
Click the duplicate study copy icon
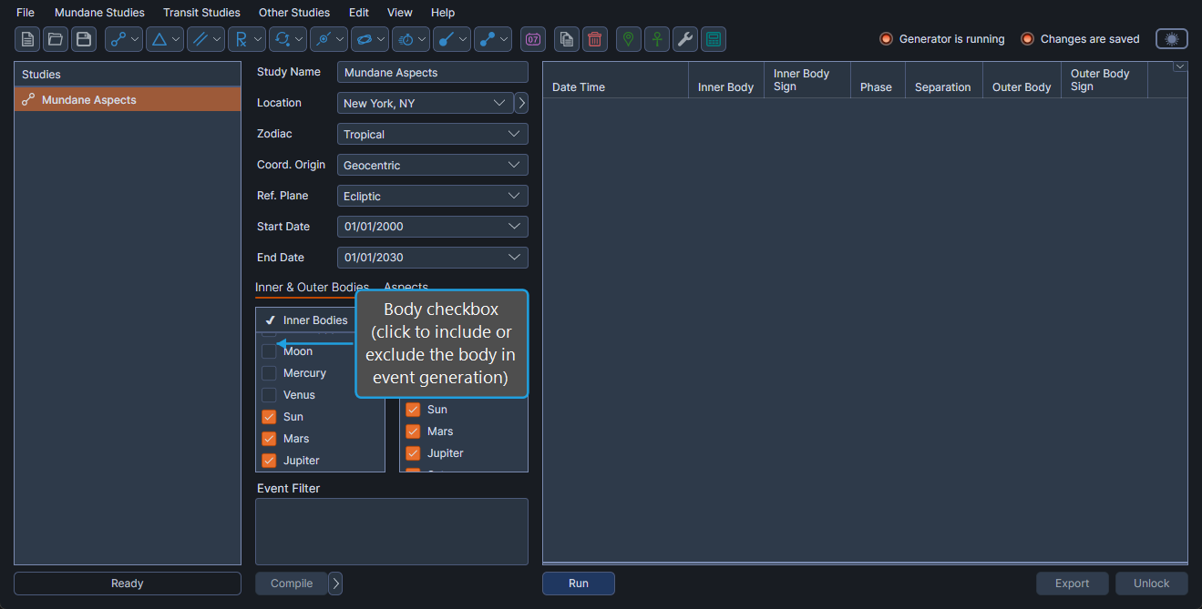click(567, 39)
